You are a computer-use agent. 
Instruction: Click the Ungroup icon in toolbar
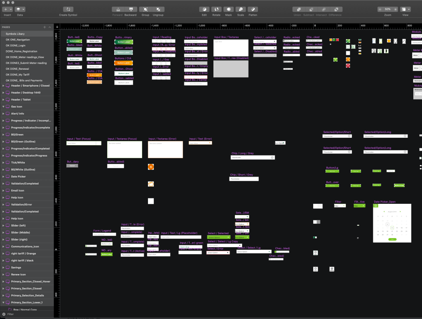point(158,9)
